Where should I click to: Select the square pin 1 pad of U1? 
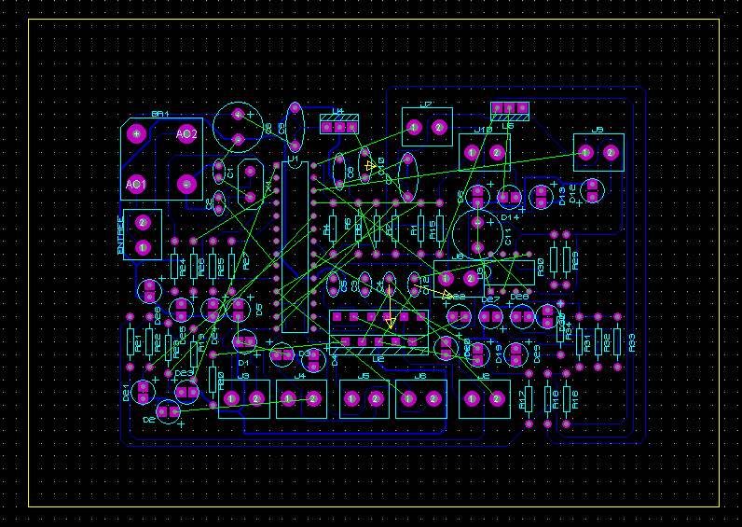276,165
